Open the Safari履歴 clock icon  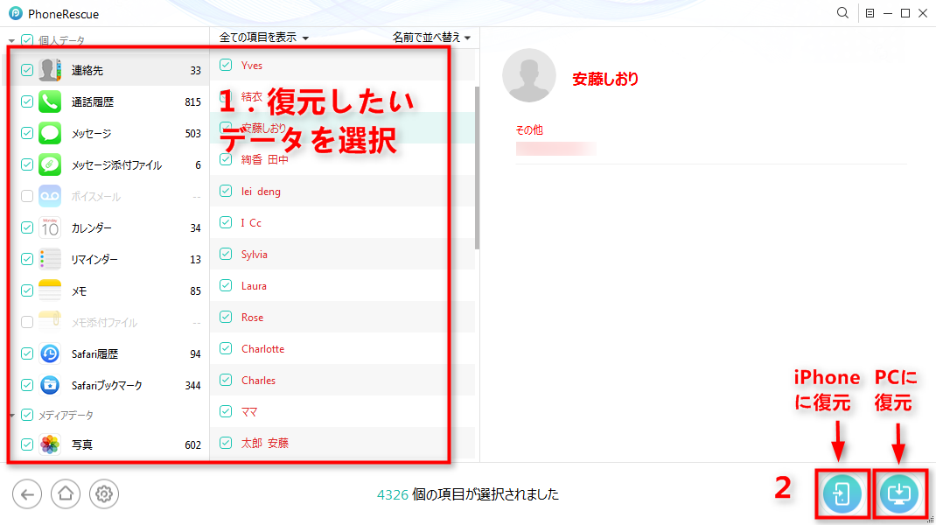point(50,353)
